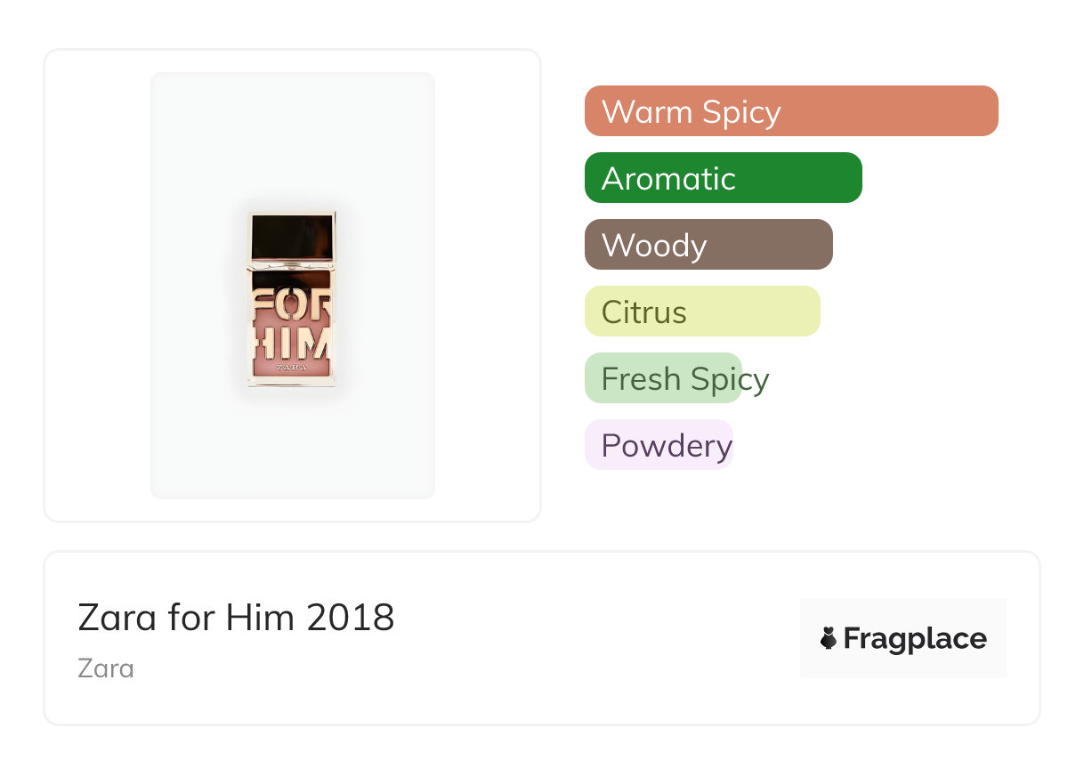1084x769 pixels.
Task: Click the brown Woody accord bar
Action: (x=708, y=245)
